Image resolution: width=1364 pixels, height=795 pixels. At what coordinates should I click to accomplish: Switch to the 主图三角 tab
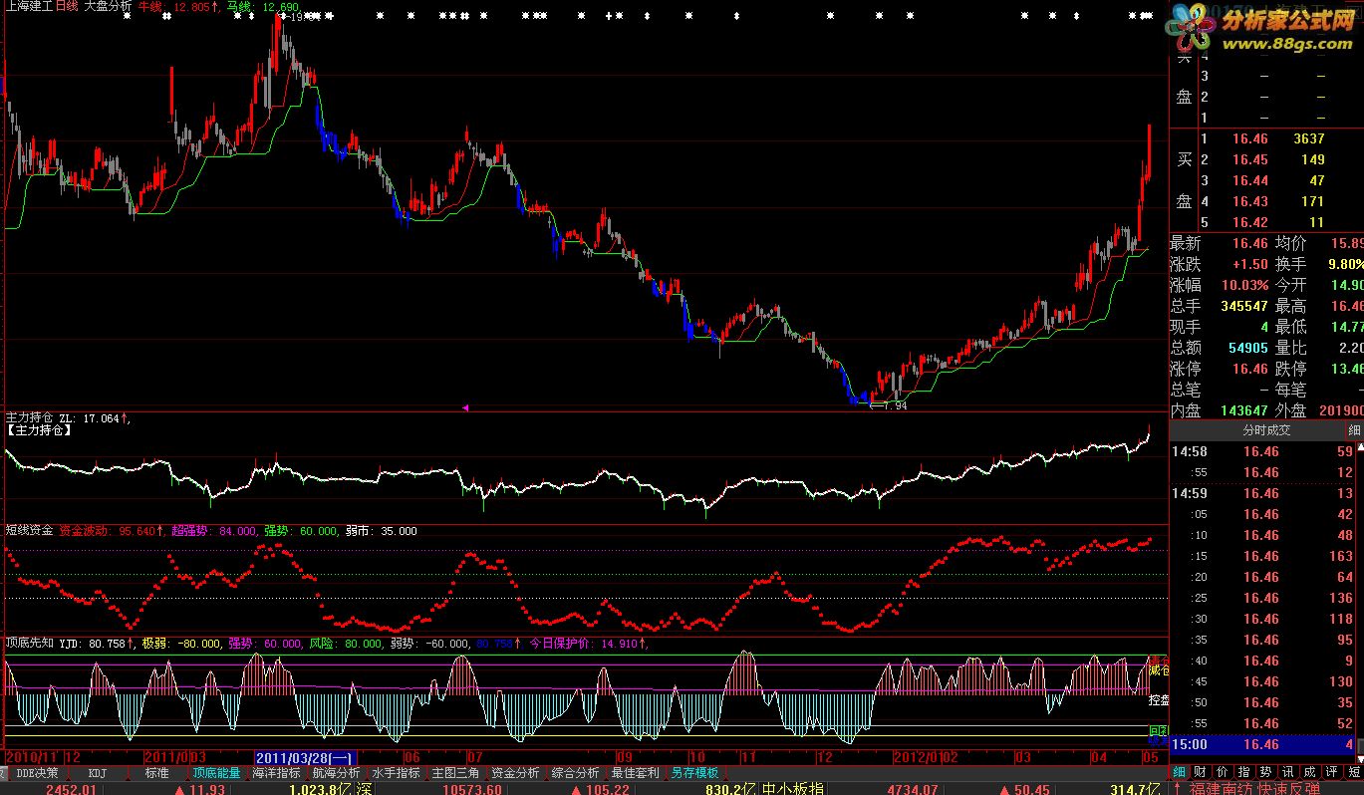[x=456, y=772]
